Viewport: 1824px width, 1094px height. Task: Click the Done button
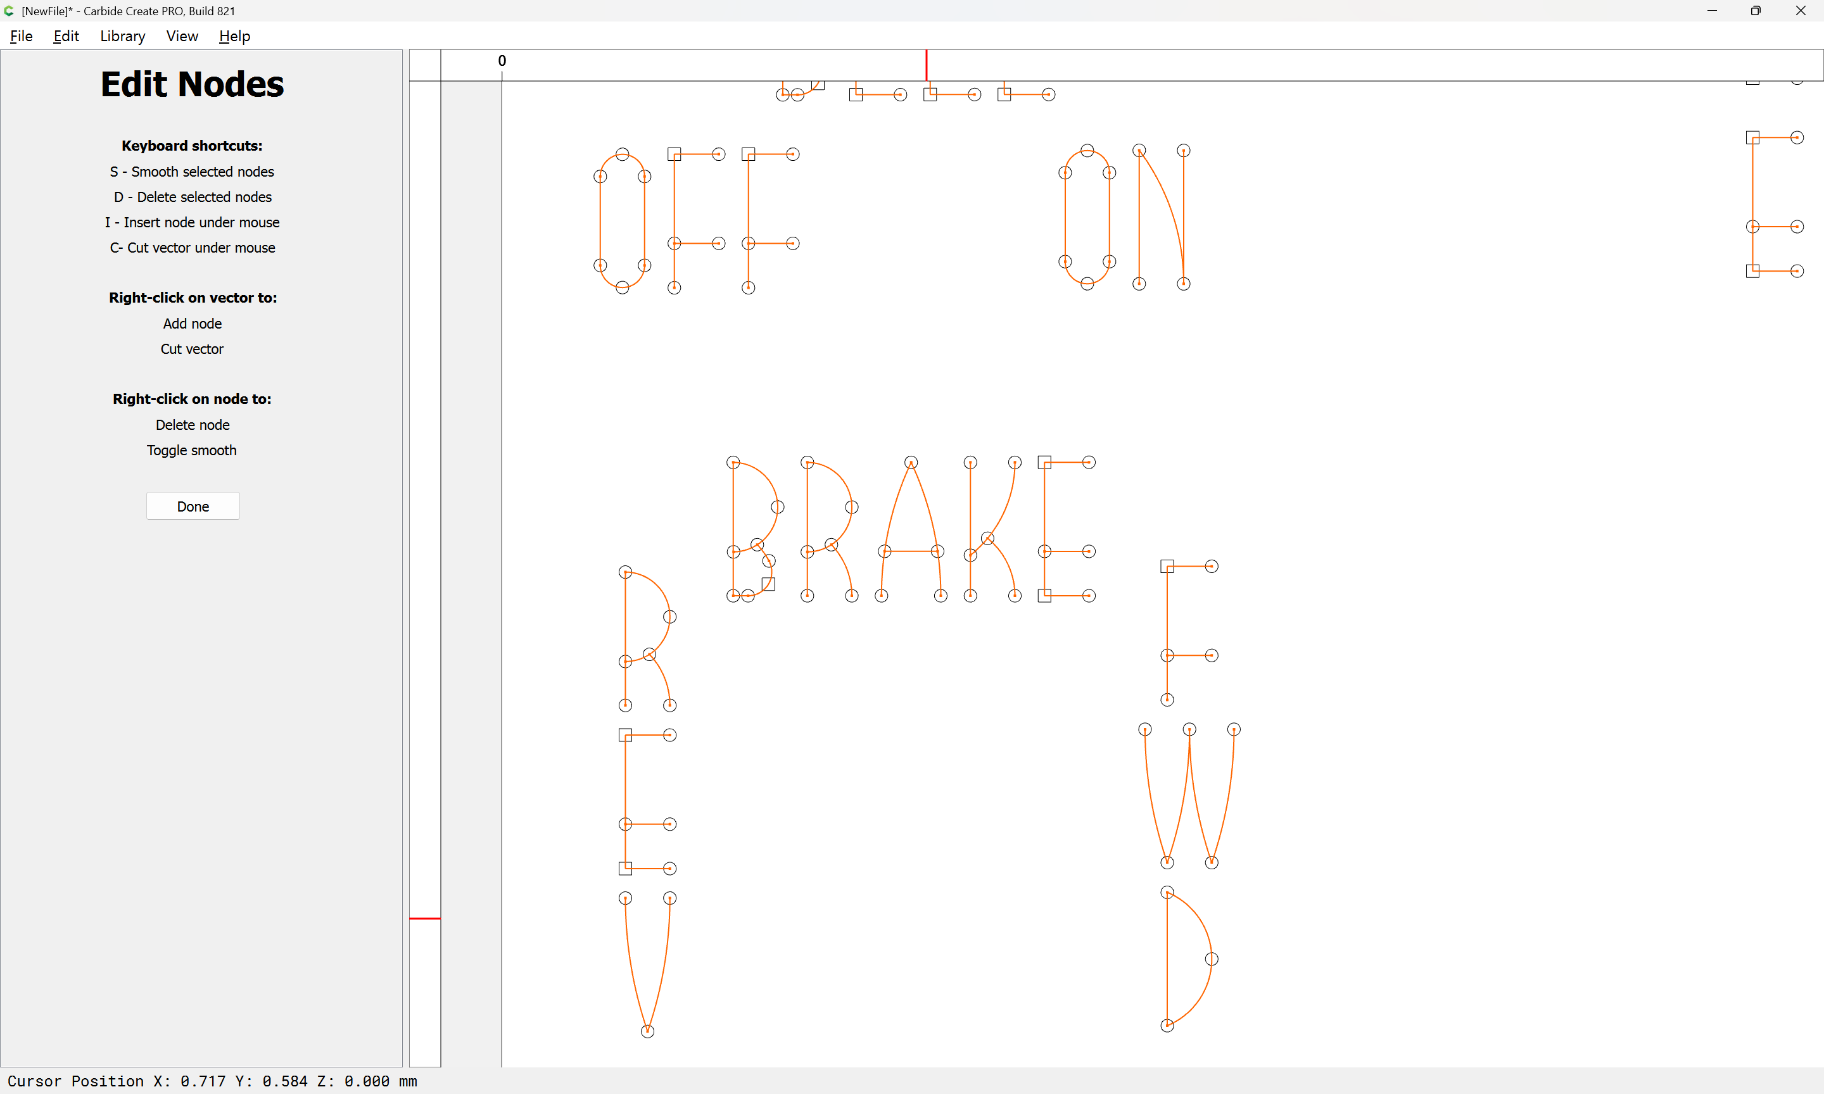[x=193, y=506]
